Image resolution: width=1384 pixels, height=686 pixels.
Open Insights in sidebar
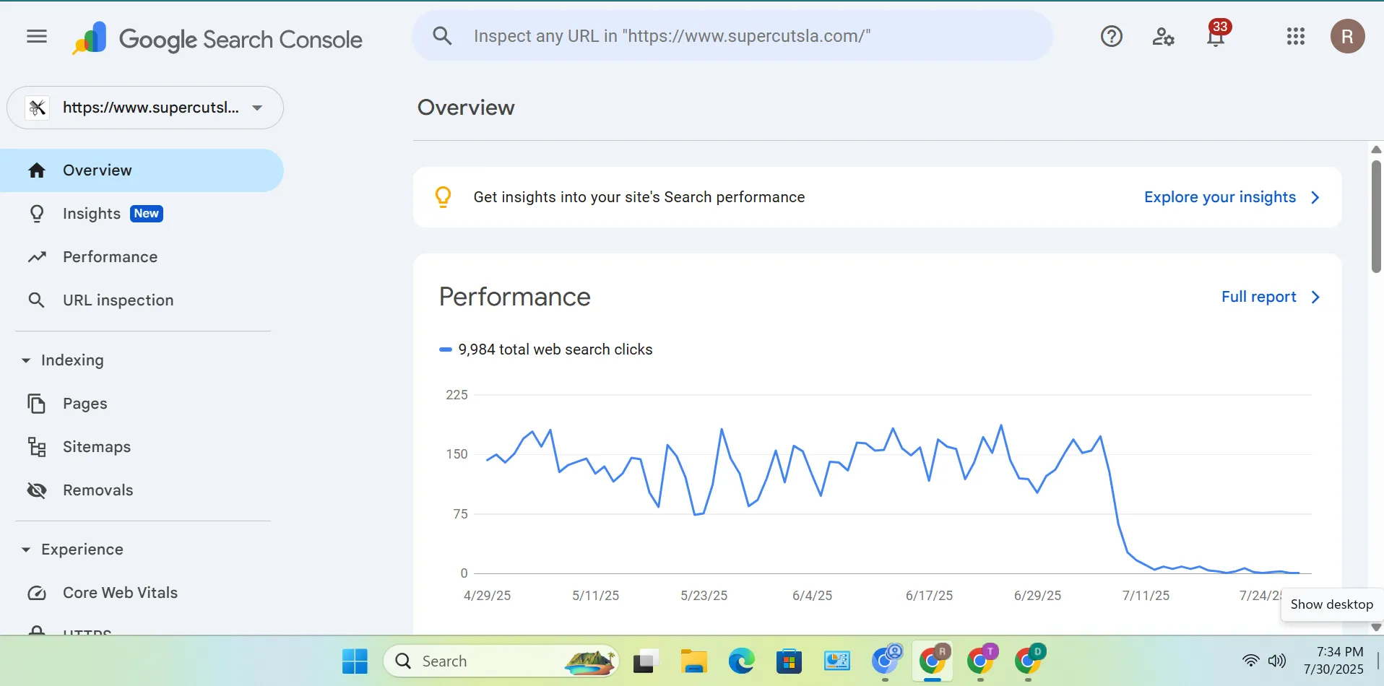coord(142,214)
